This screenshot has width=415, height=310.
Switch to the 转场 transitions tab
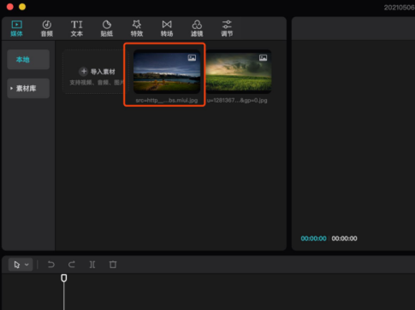click(167, 28)
